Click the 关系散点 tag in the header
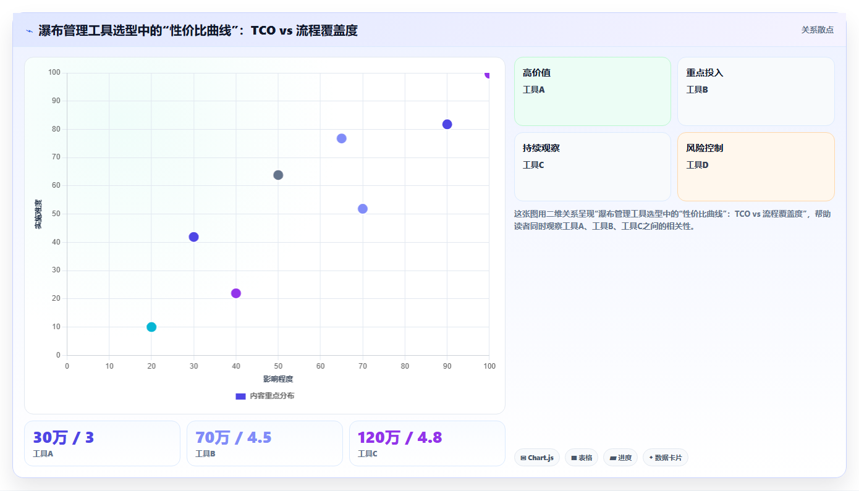This screenshot has width=859, height=491. (817, 30)
